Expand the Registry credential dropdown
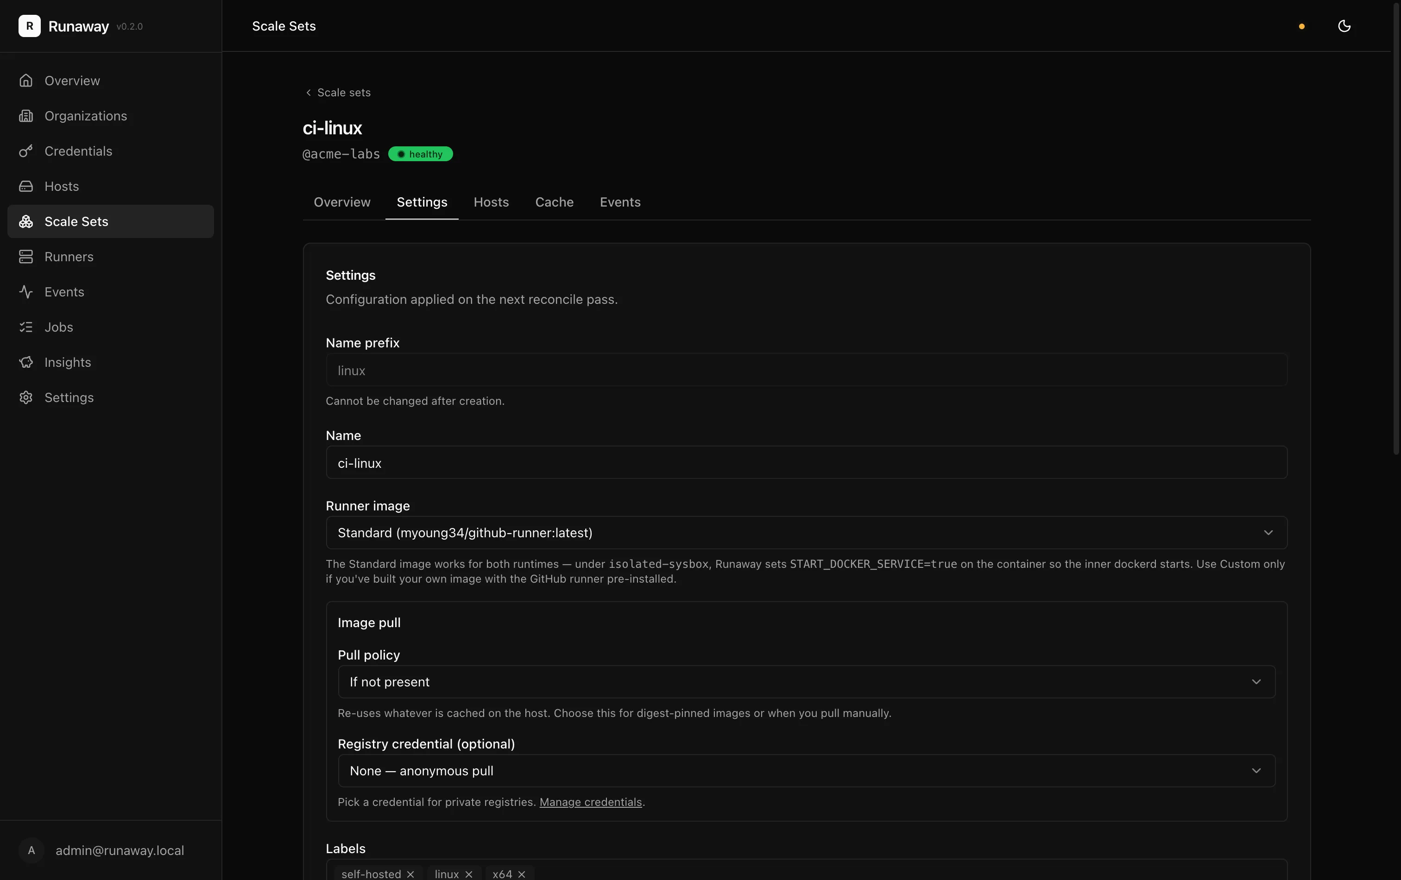 point(807,771)
